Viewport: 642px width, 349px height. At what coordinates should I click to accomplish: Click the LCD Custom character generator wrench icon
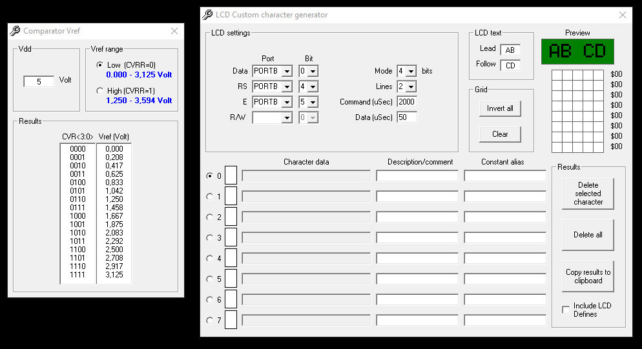coord(207,15)
